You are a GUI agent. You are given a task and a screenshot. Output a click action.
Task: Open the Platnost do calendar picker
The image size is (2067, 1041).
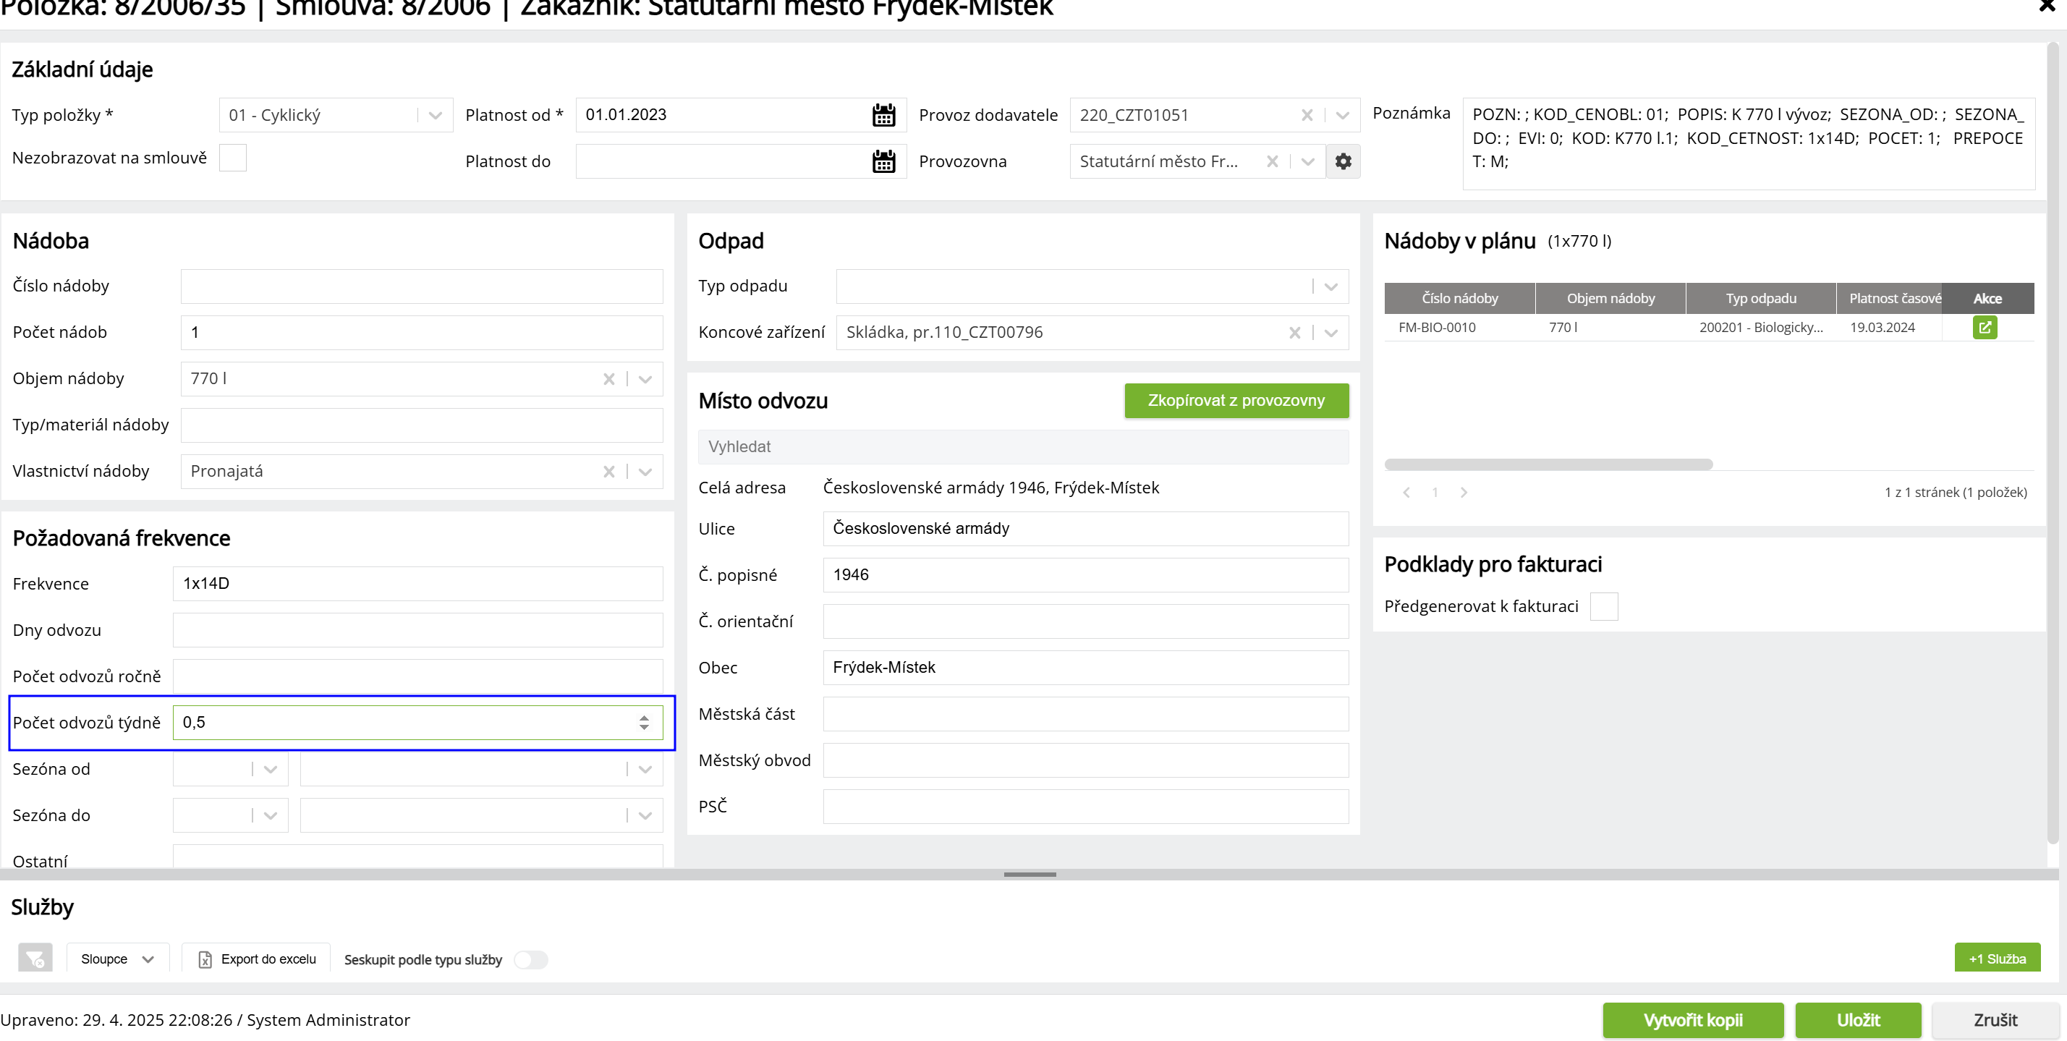click(x=883, y=161)
